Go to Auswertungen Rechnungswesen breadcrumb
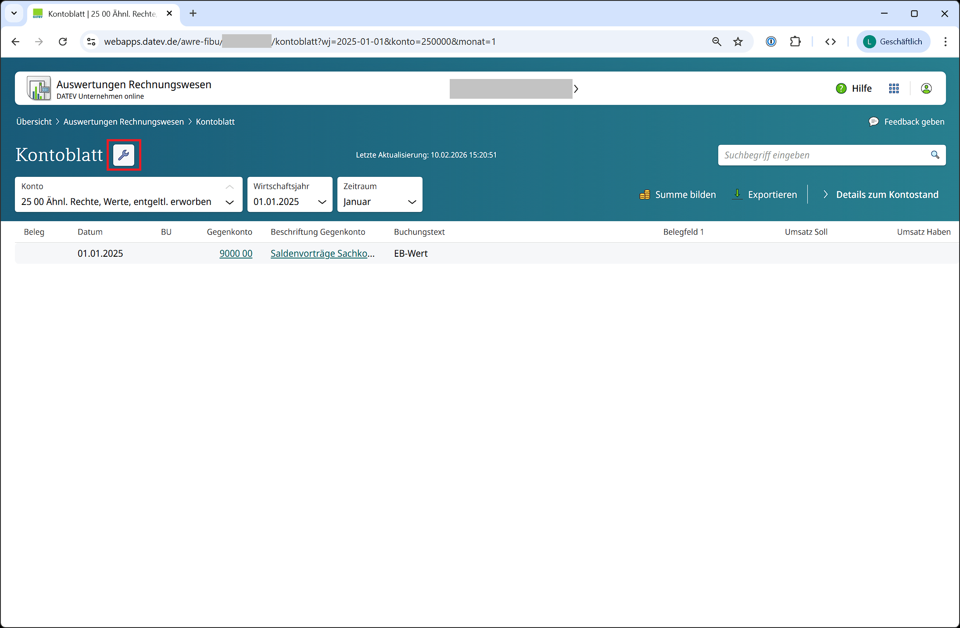The height and width of the screenshot is (628, 960). click(124, 122)
